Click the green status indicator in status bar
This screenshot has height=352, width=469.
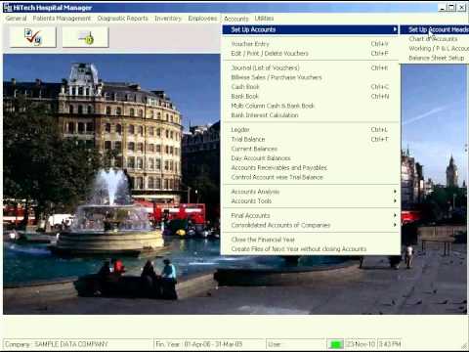[x=335, y=344]
